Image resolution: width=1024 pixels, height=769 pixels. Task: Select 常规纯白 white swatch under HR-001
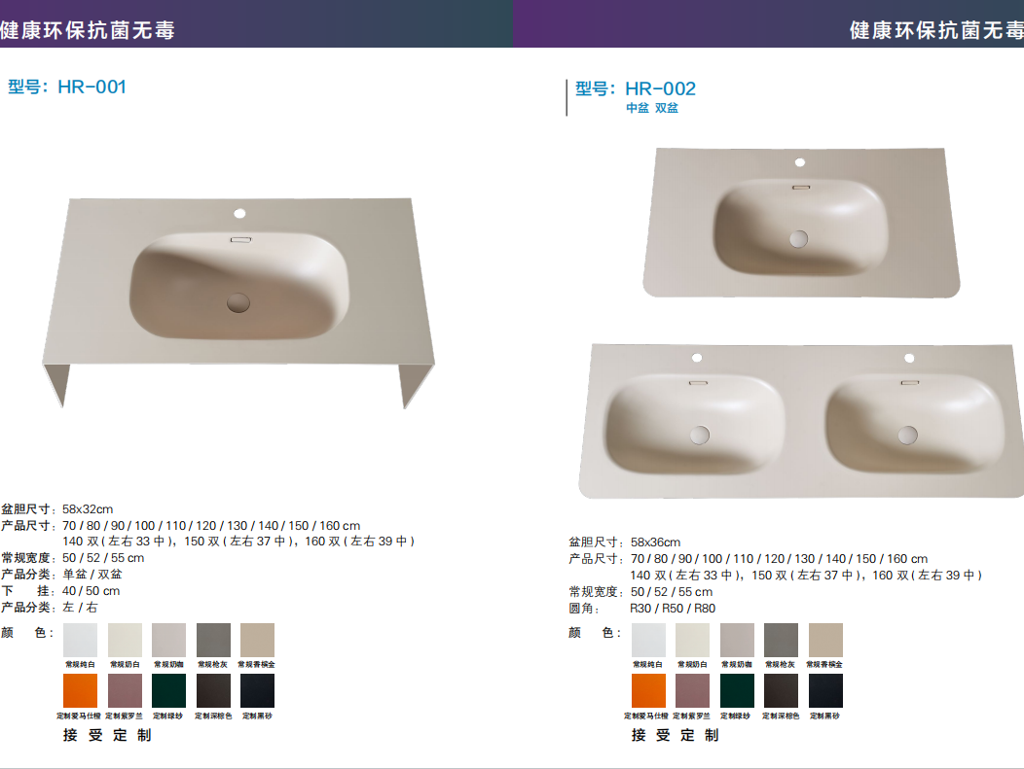pos(81,640)
